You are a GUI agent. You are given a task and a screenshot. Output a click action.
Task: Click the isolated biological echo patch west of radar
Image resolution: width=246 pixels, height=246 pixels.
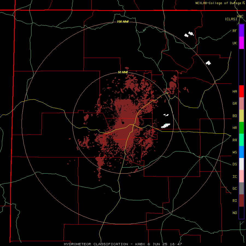click(86, 117)
